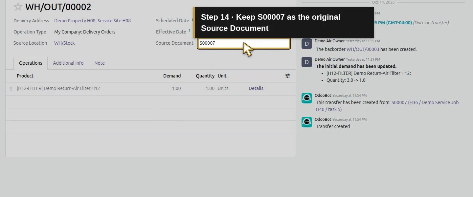
Task: Open WH/Stock source location link
Action: [x=64, y=43]
